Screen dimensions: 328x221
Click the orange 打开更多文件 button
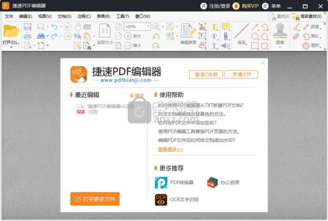click(95, 199)
